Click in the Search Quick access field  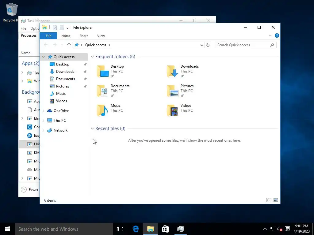245,45
